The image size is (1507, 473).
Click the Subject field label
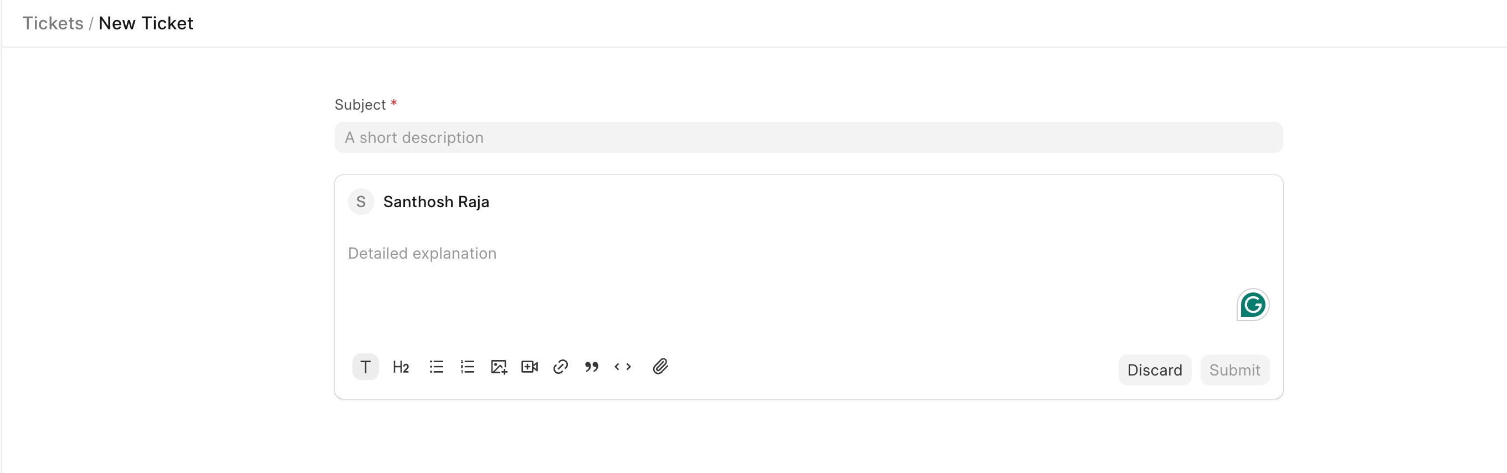pos(360,105)
